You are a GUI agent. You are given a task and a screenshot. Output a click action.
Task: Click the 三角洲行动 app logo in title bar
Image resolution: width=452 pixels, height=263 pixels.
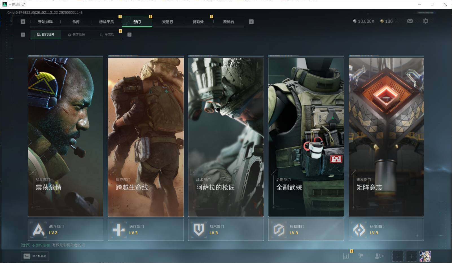point(5,4)
